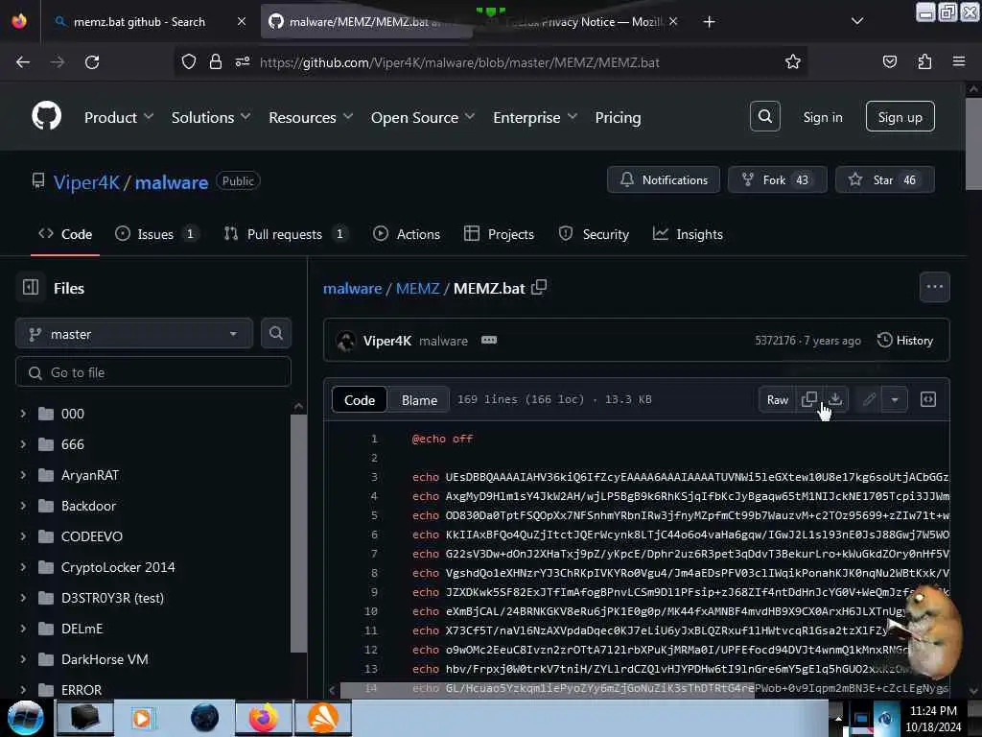Copy the MEMZ.bat file path
Screen dimensions: 982x737
(x=539, y=288)
